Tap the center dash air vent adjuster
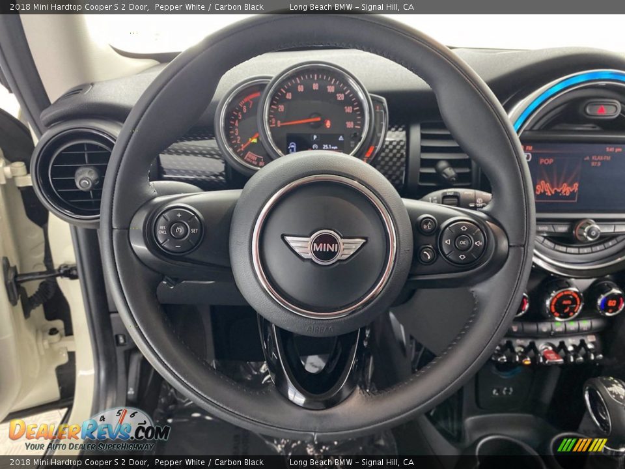625x469 pixels. pyautogui.click(x=445, y=171)
